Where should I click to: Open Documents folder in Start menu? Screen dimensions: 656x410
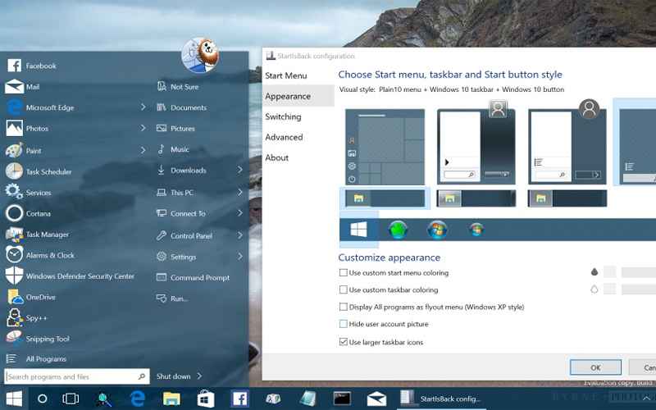pos(181,107)
